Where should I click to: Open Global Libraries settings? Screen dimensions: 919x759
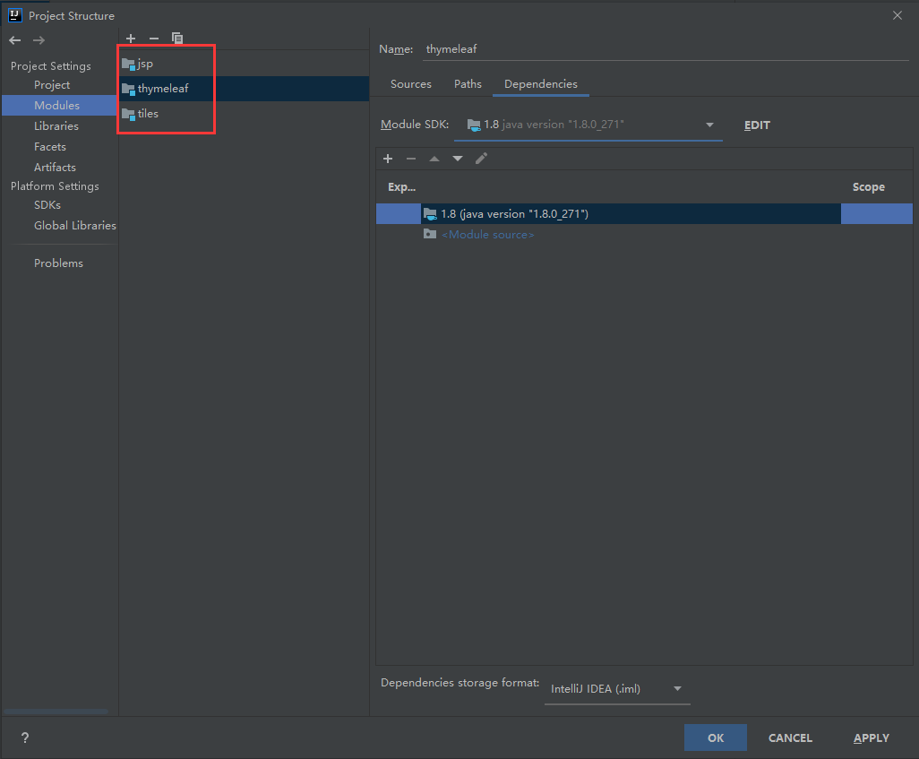75,225
